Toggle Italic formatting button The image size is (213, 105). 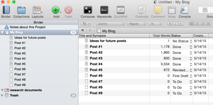pos(175,24)
